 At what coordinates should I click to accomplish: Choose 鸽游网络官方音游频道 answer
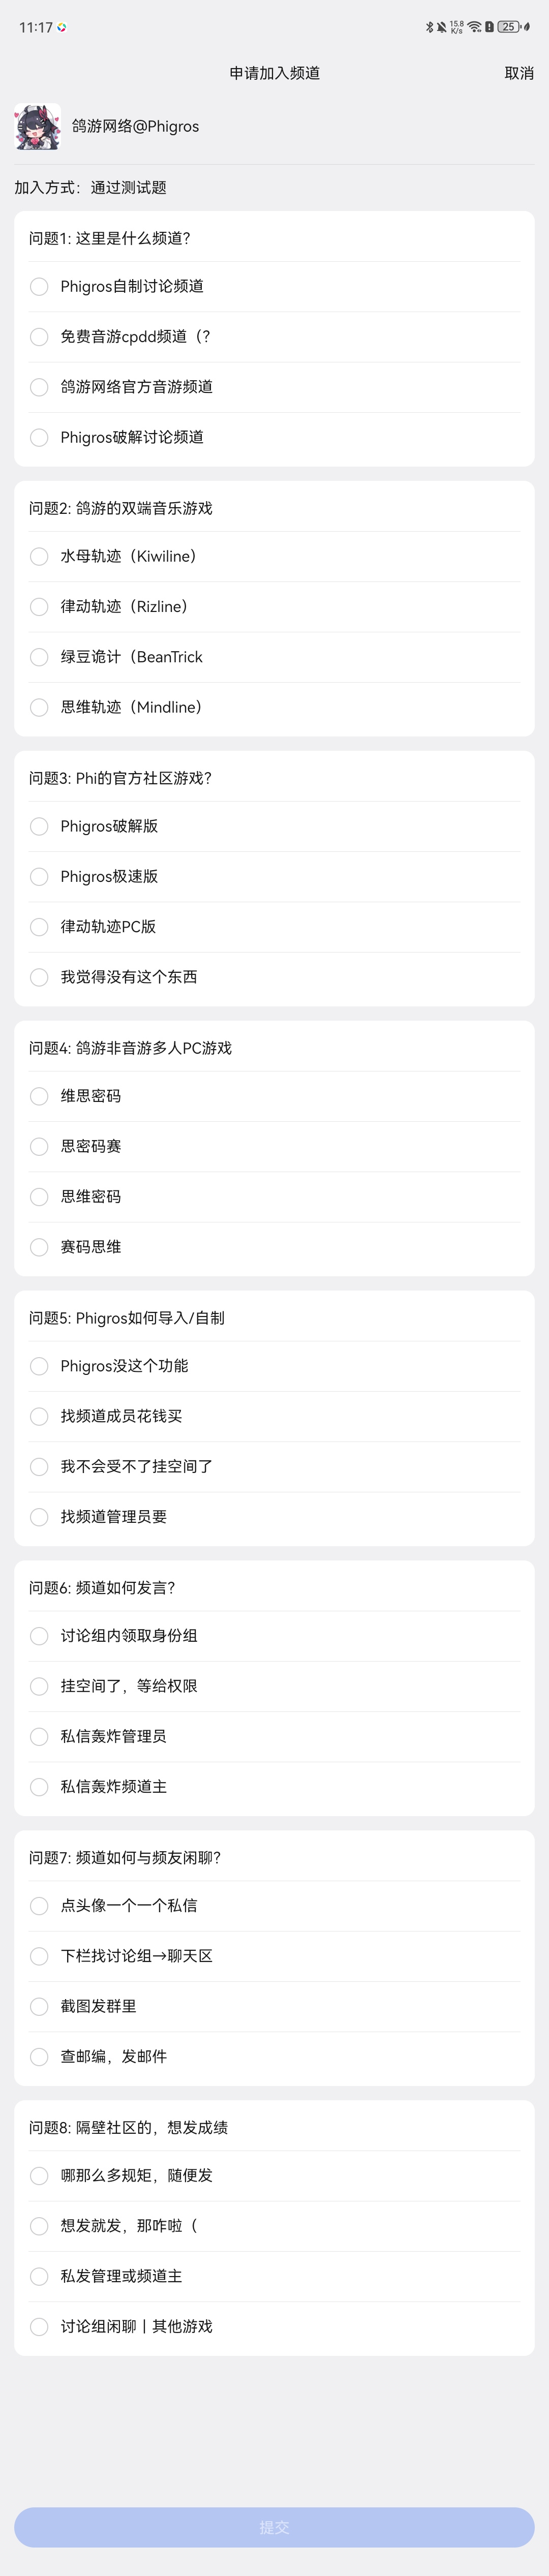click(x=274, y=387)
